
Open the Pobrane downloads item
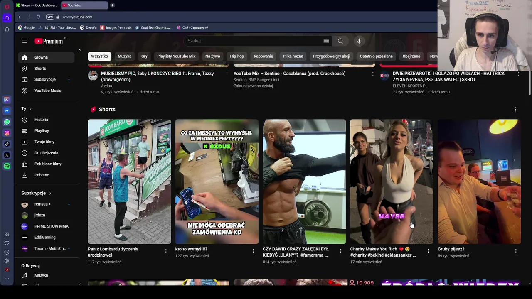pyautogui.click(x=46, y=175)
